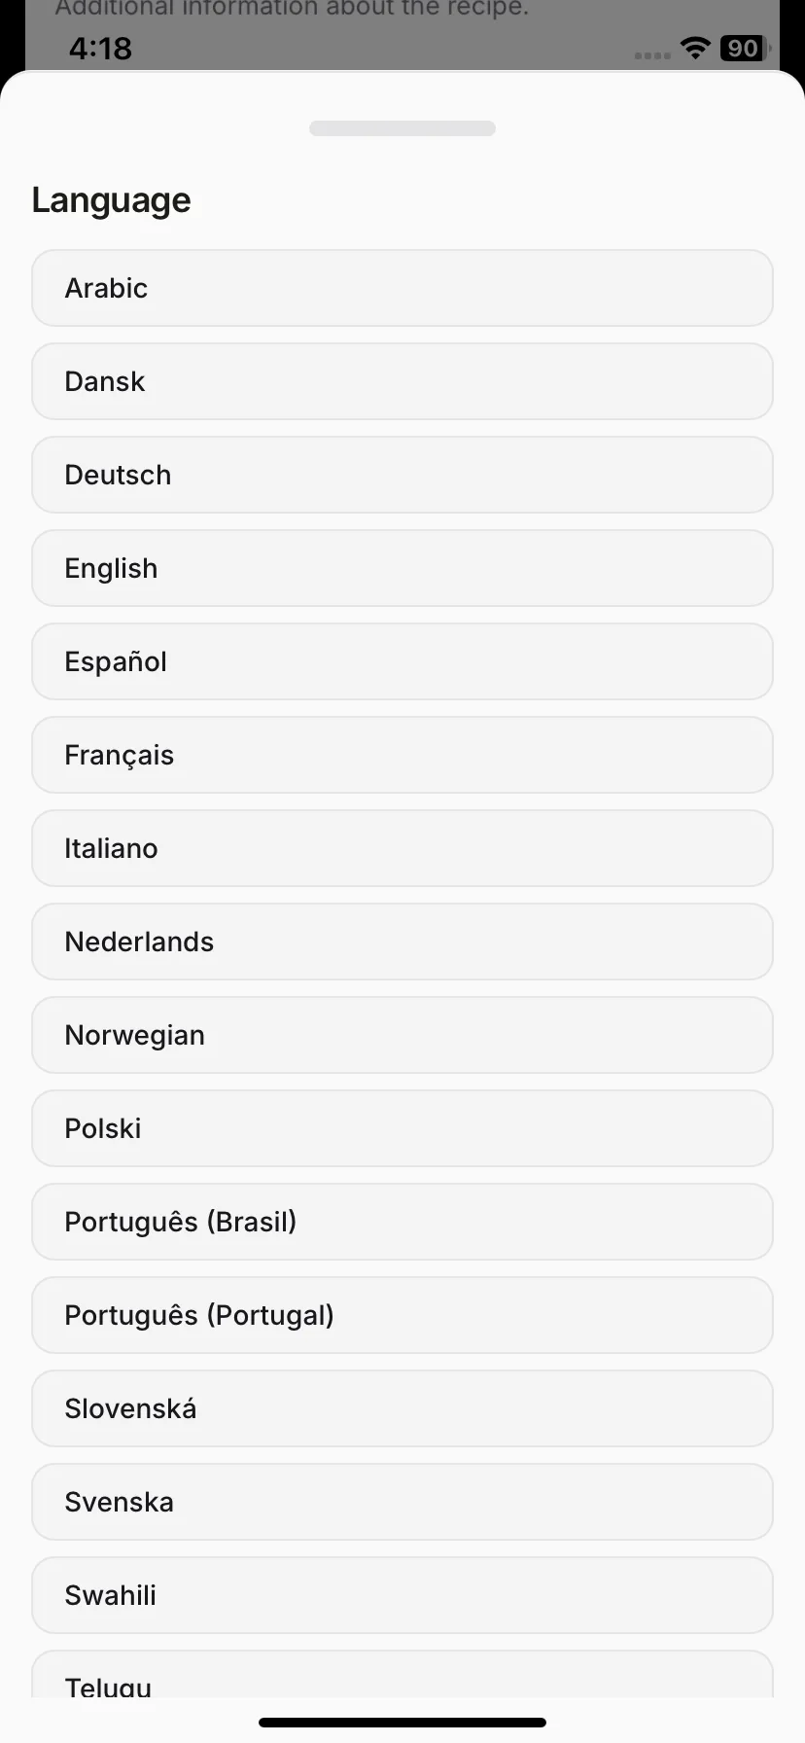Viewport: 805px width, 1743px height.
Task: Set language to English
Action: (402, 568)
